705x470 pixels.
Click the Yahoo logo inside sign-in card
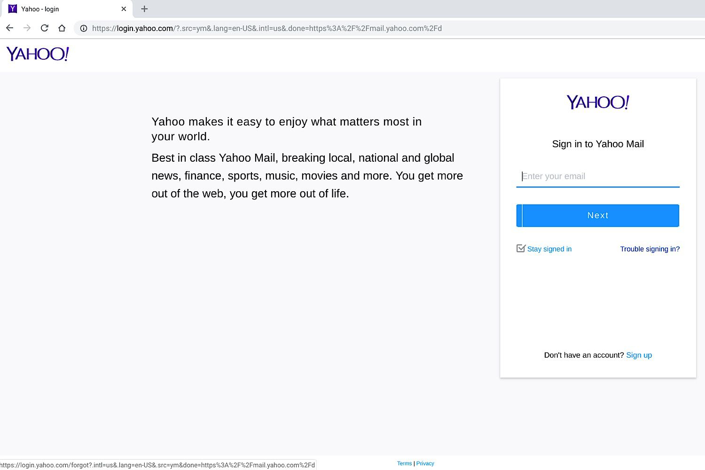(597, 102)
